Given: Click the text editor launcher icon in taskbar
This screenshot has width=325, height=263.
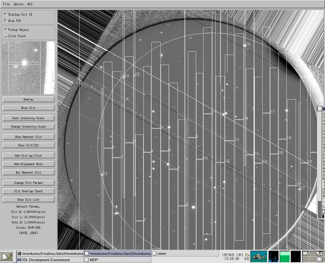Looking at the screenshot, I should pyautogui.click(x=7, y=256).
